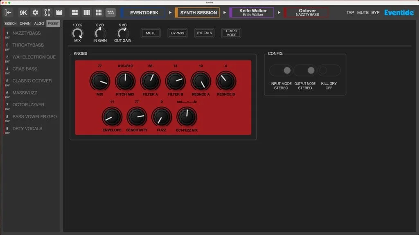Select preset 6 MASSIVUZZ

point(32,94)
